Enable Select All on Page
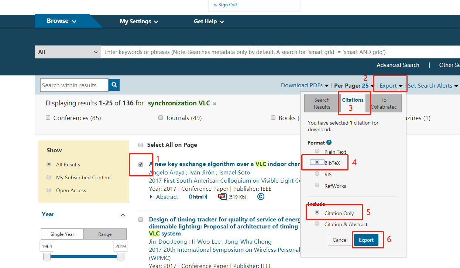 tap(141, 145)
